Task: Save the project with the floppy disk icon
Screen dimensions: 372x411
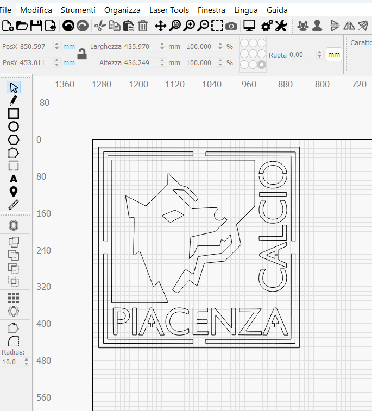Action: coord(36,26)
